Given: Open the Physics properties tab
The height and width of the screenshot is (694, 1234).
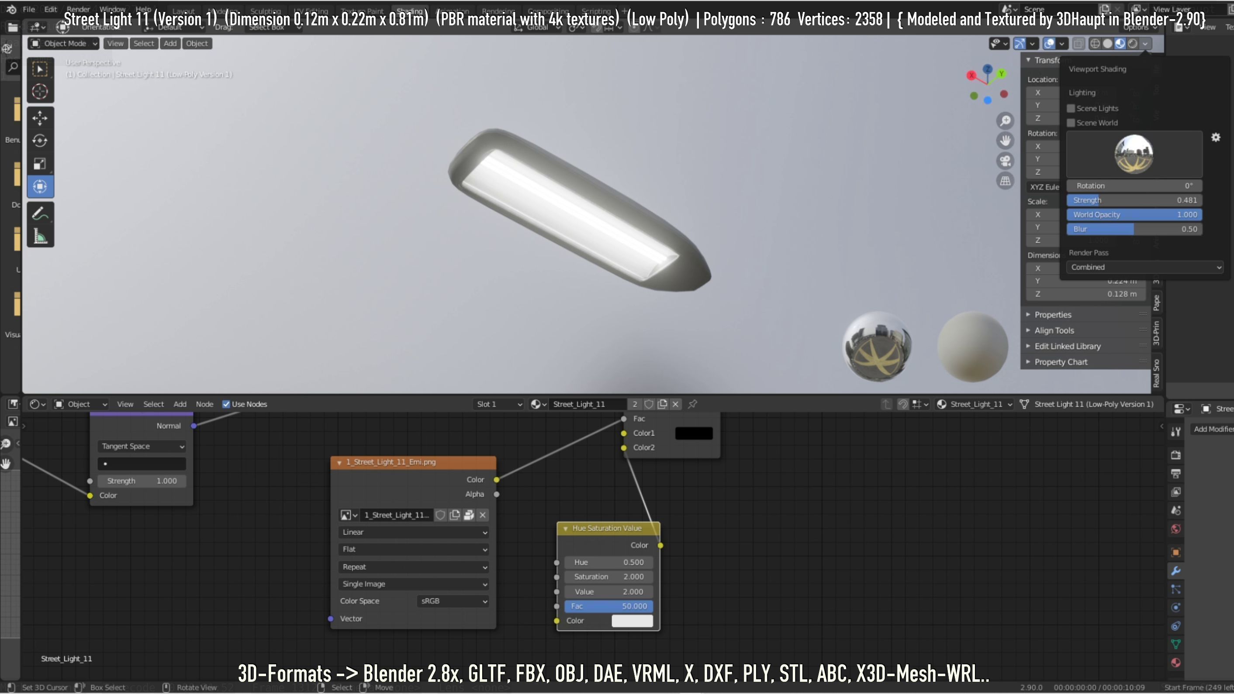Looking at the screenshot, I should point(1175,608).
